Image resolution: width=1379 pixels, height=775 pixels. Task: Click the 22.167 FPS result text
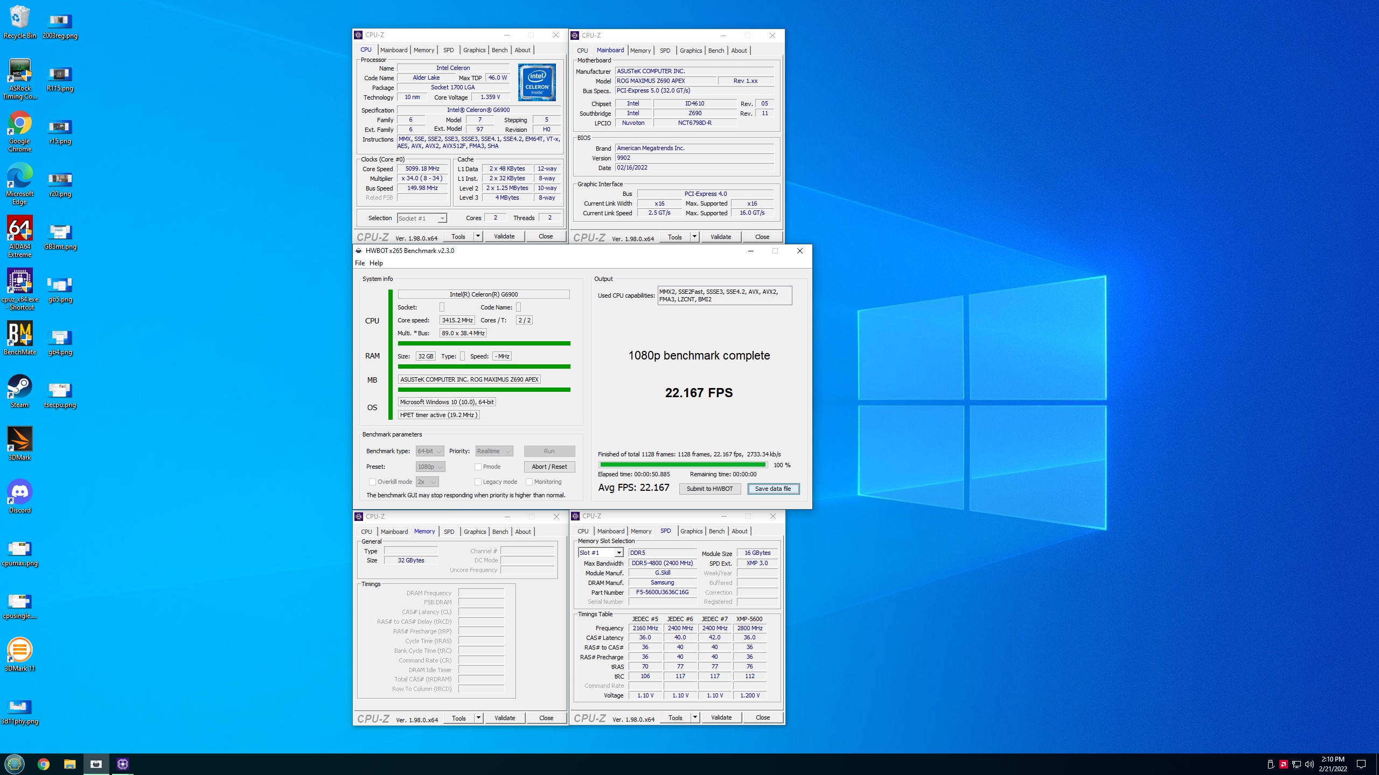[699, 393]
